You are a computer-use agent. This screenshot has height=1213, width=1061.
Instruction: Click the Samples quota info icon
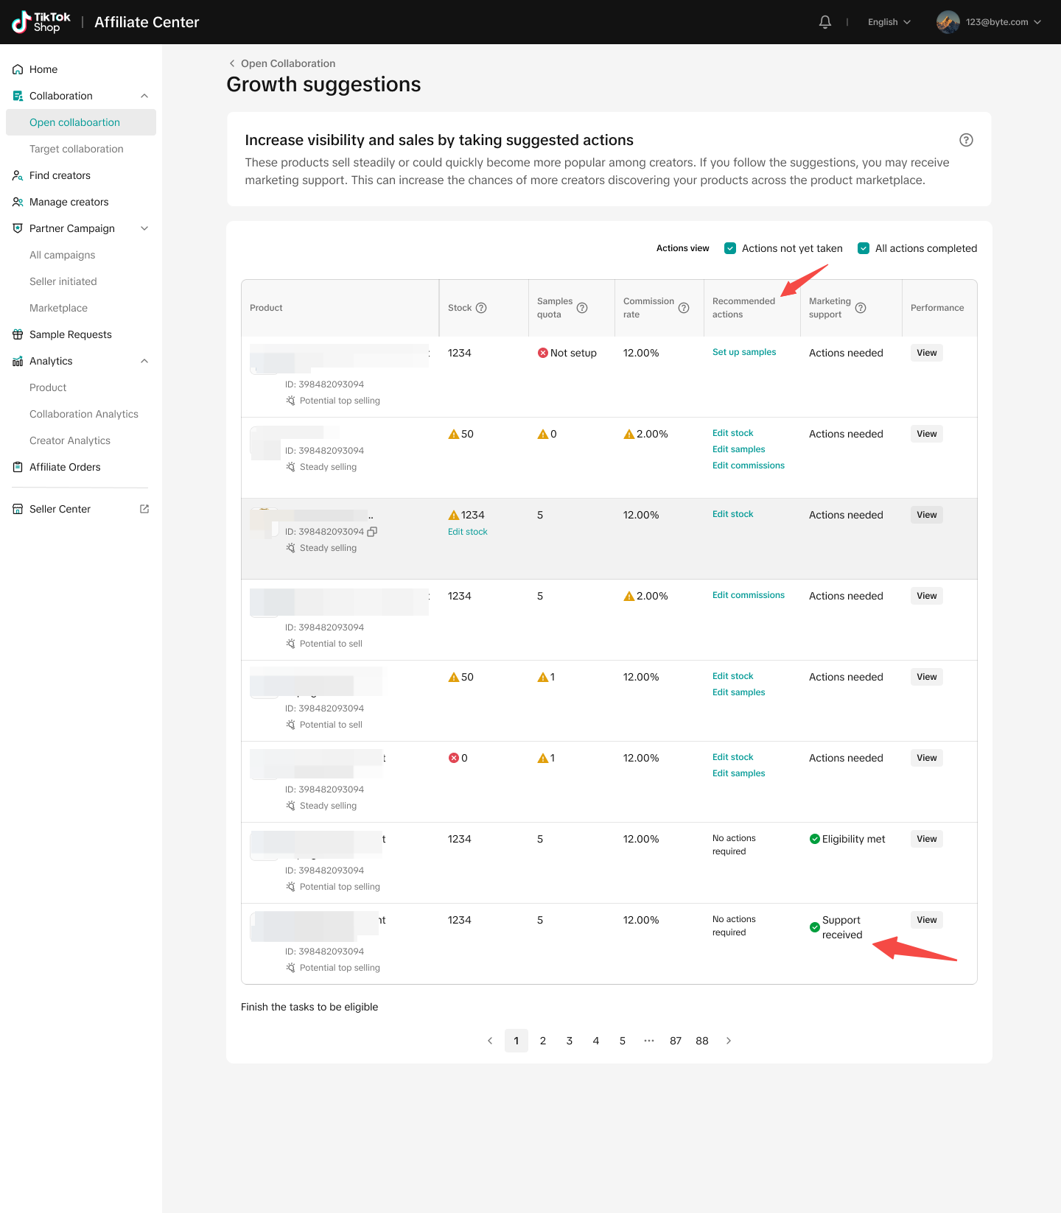click(582, 308)
